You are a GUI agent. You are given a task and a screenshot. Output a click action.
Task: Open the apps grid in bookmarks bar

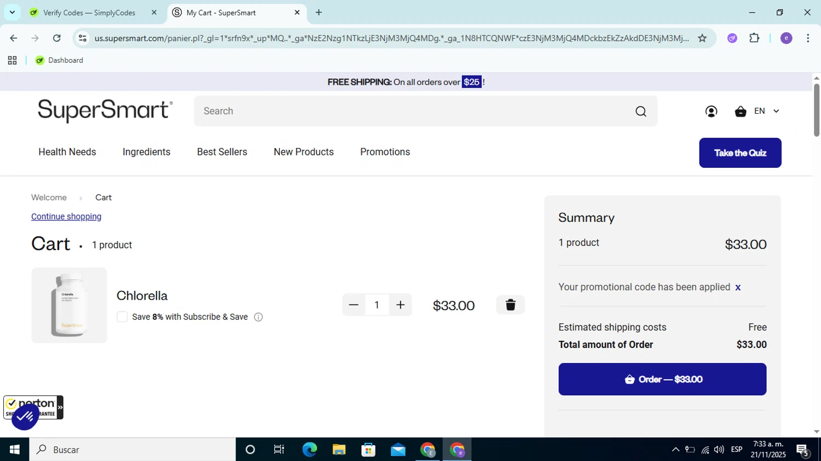pos(12,61)
